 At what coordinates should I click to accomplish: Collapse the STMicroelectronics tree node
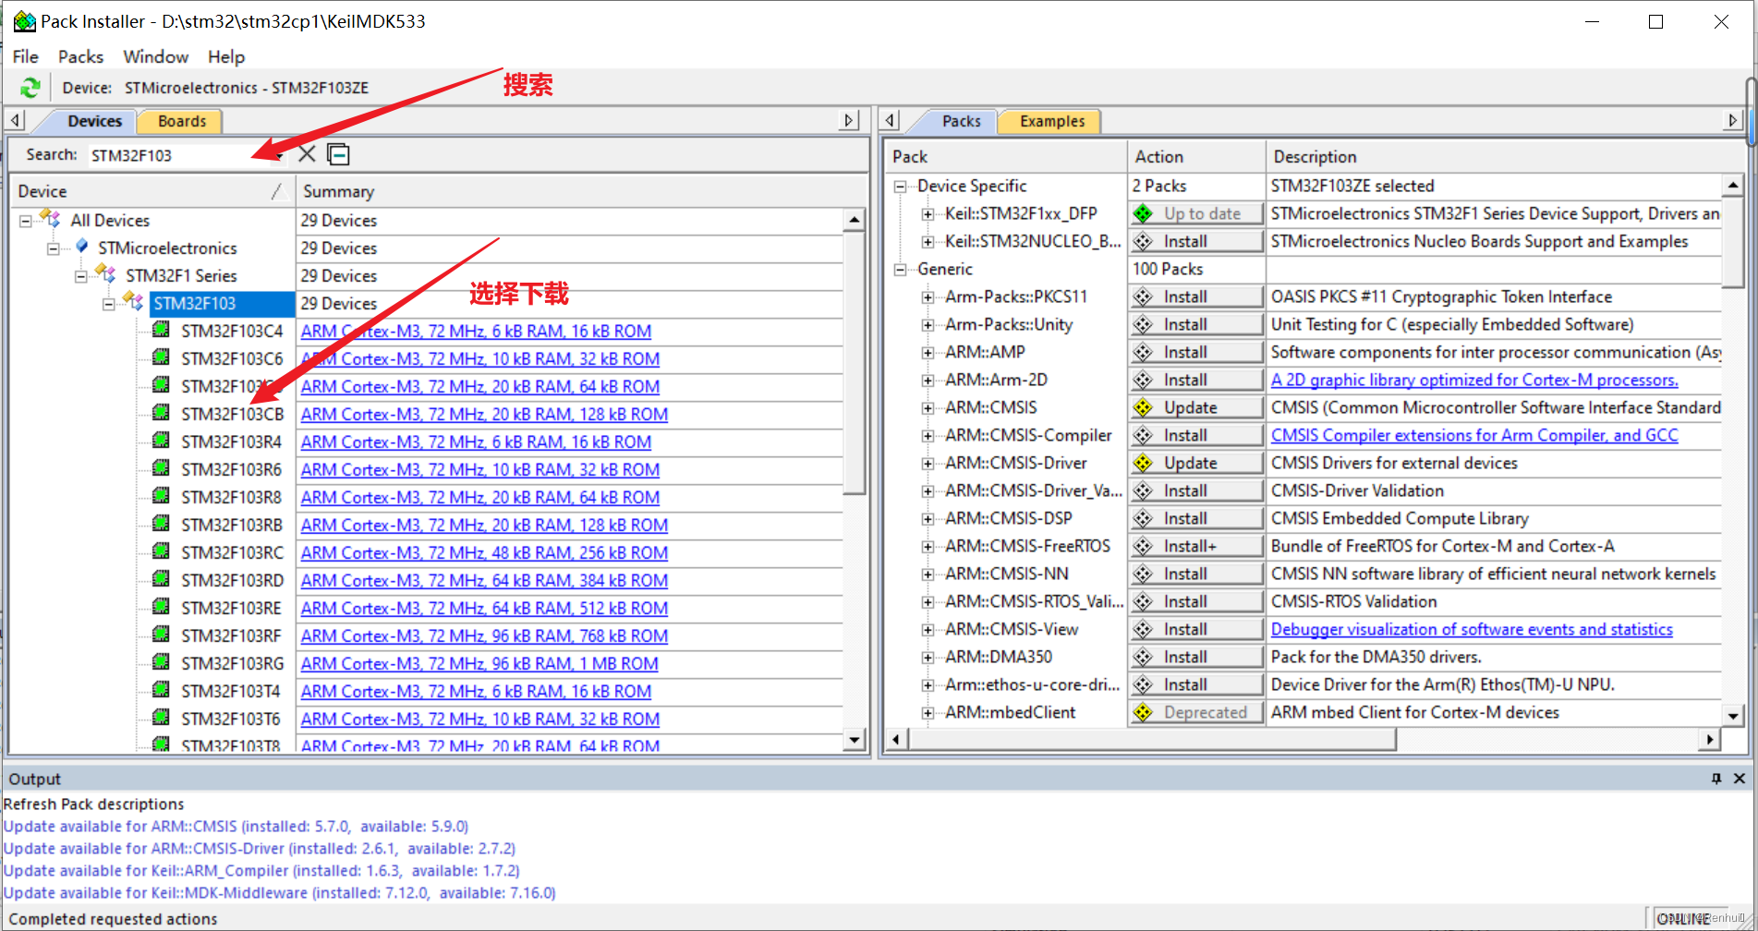[x=54, y=248]
